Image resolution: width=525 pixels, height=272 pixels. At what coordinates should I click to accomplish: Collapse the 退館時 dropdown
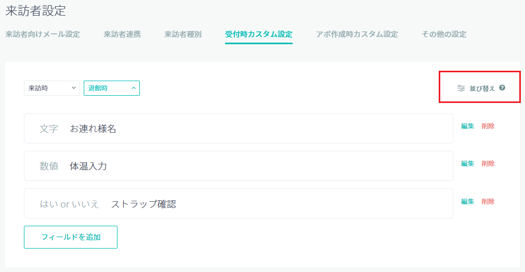tap(111, 88)
